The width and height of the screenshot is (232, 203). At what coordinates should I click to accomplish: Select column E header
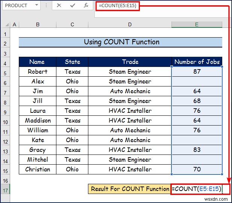(197, 24)
